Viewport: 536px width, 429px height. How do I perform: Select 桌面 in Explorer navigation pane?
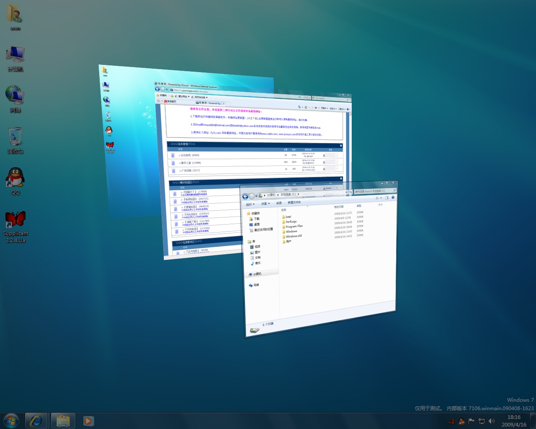click(x=254, y=225)
